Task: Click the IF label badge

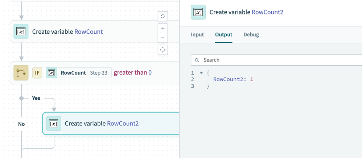Action: point(37,73)
